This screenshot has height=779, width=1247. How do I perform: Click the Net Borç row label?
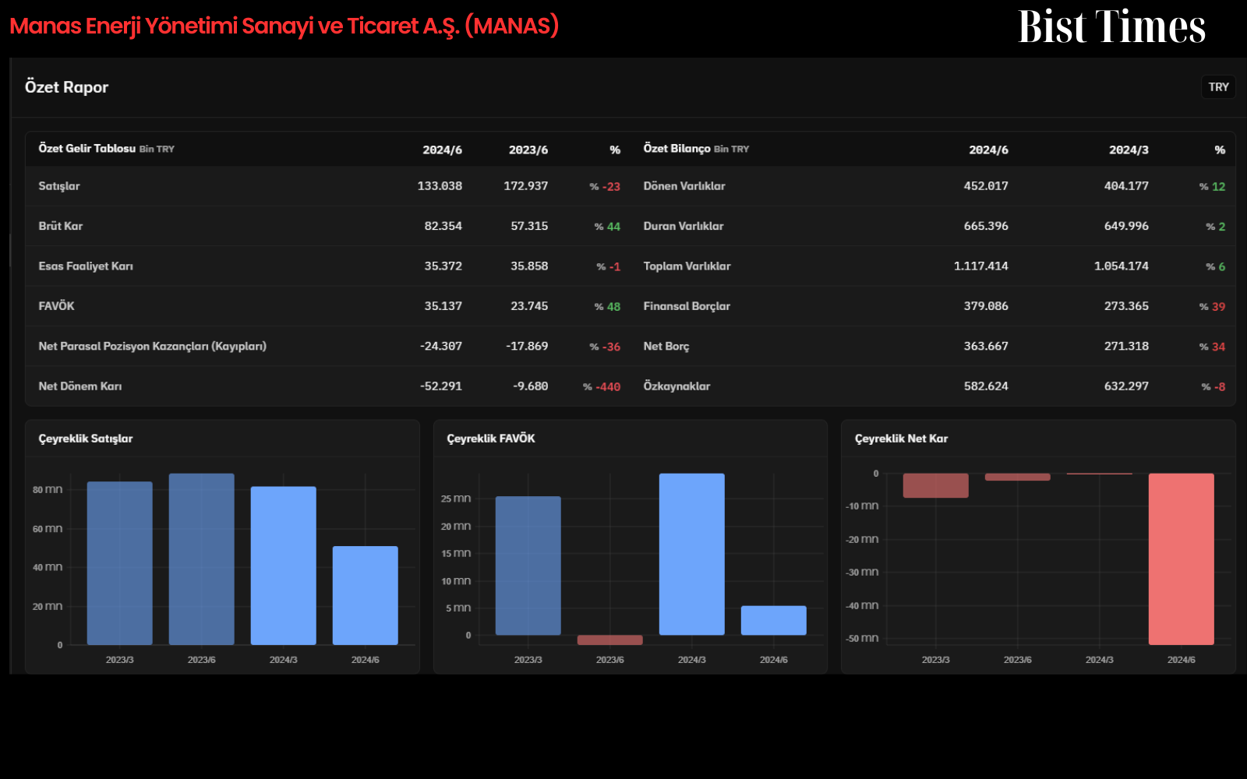tap(666, 347)
